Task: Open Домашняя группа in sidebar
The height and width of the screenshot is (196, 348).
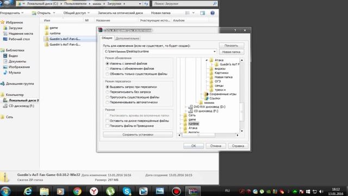Action: (x=20, y=83)
